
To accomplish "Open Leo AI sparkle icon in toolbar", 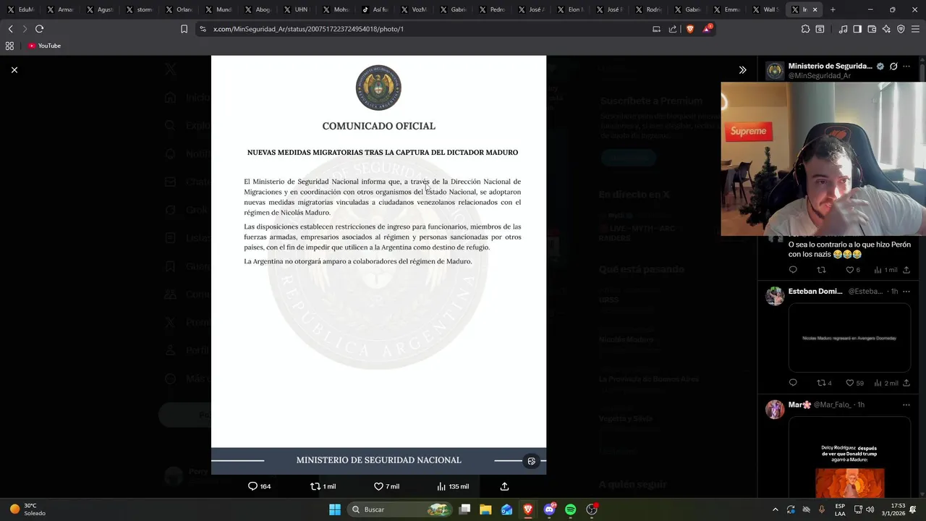I will [x=886, y=29].
